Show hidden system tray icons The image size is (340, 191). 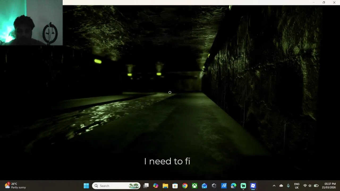click(x=274, y=186)
